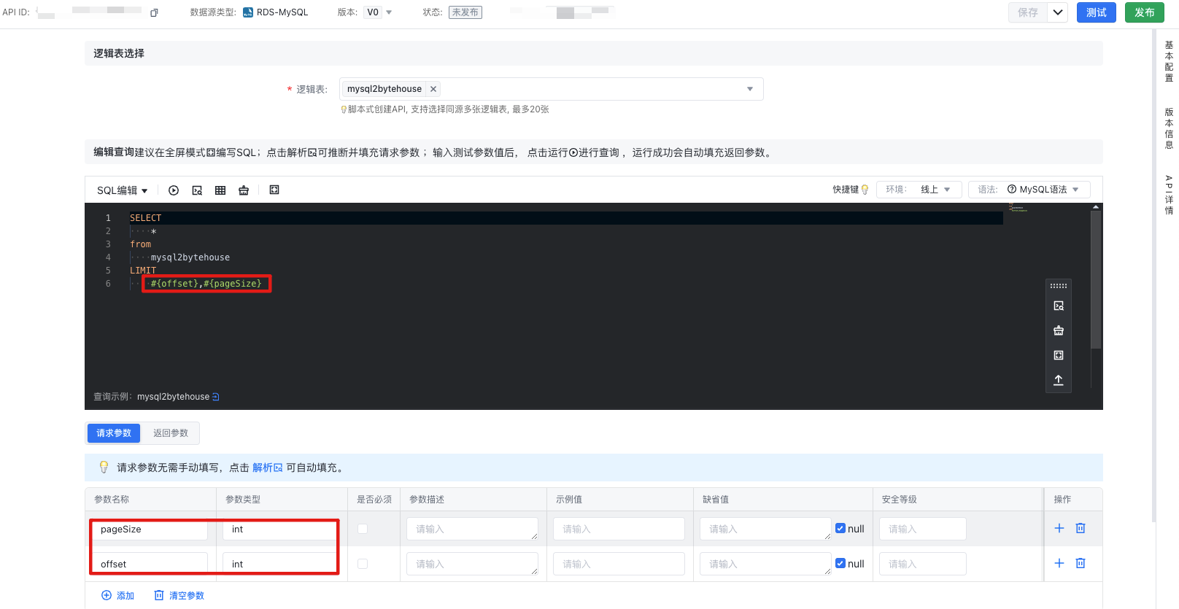The height and width of the screenshot is (609, 1179).
Task: Open the environment 线上 dropdown
Action: (x=919, y=190)
